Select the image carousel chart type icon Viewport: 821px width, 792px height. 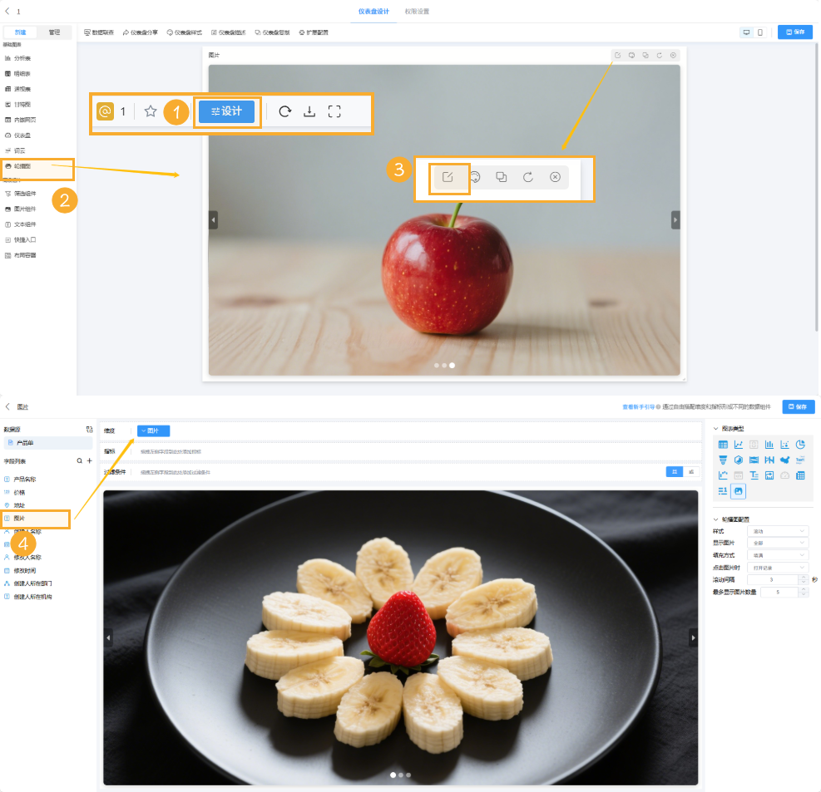(x=739, y=491)
